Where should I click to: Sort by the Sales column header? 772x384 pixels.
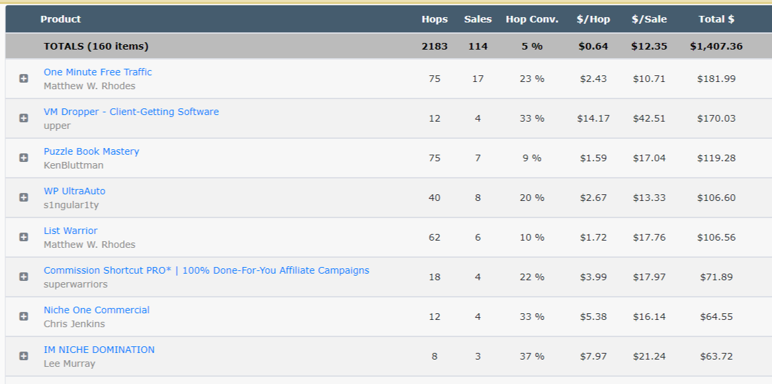tap(478, 19)
